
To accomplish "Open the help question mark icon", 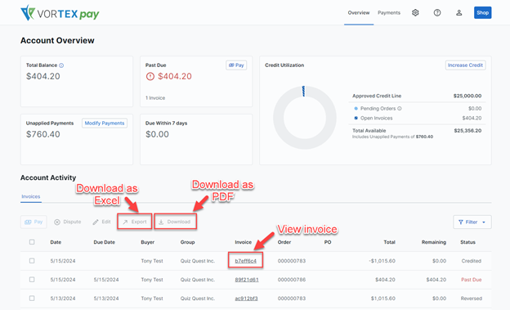I will (437, 13).
